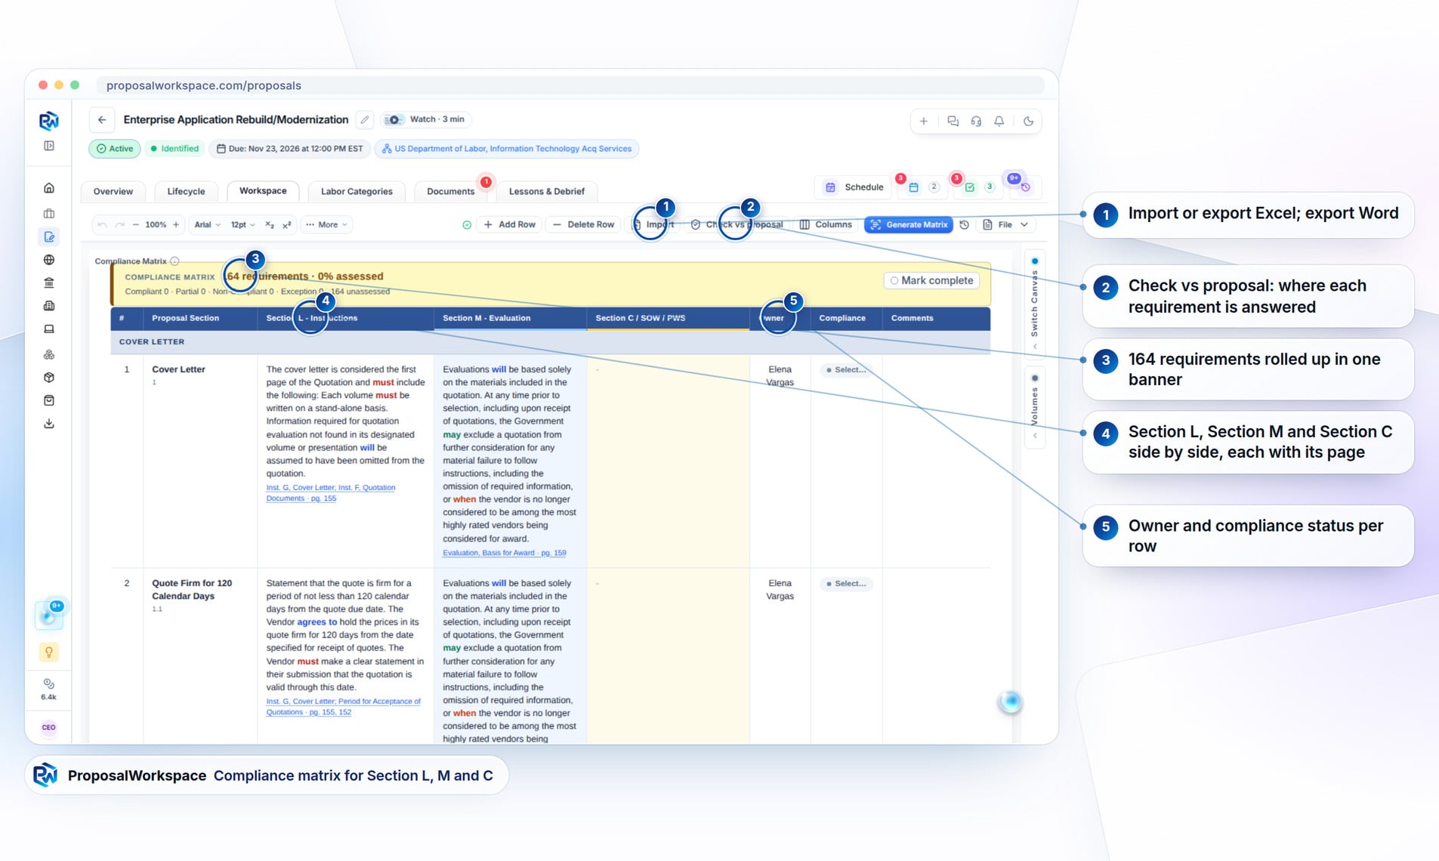
Task: Expand the More formatting options dropdown
Action: click(x=326, y=224)
